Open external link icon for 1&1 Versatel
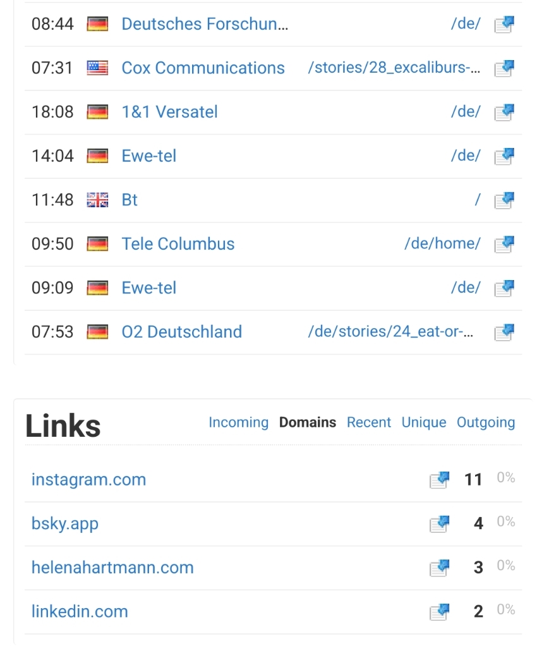The height and width of the screenshot is (653, 537). tap(504, 113)
